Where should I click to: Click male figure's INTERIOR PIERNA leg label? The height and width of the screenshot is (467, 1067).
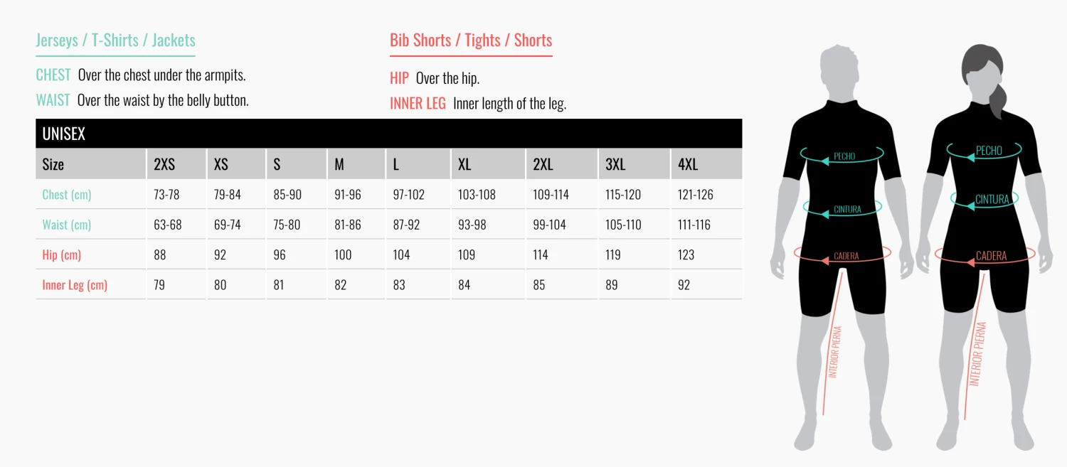(x=835, y=352)
